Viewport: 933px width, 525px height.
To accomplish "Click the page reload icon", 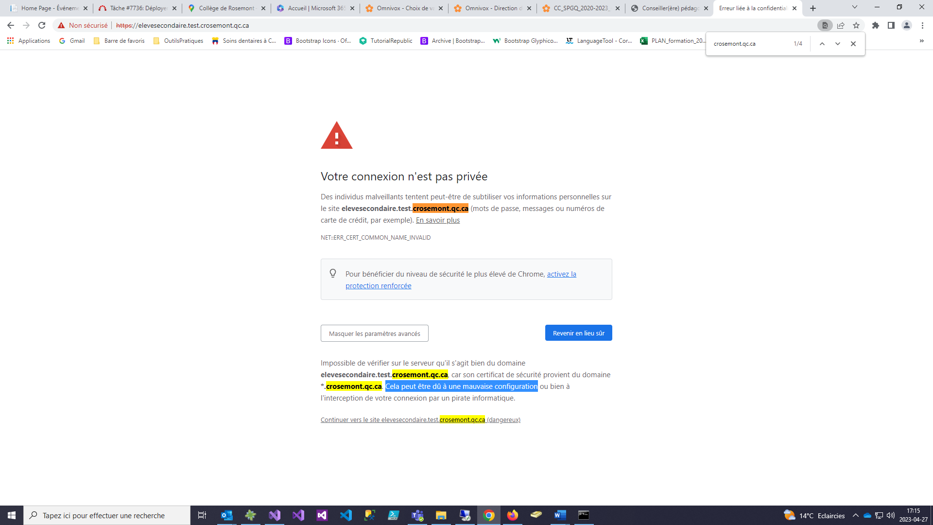I will pyautogui.click(x=42, y=25).
